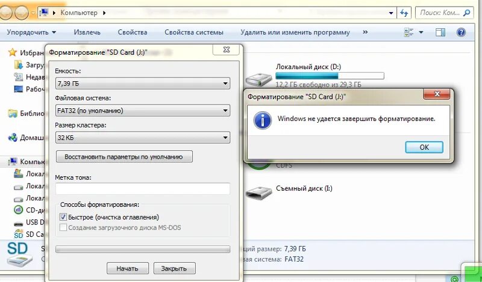The image size is (482, 282).
Task: Click the address bar refresh icon
Action: click(404, 13)
